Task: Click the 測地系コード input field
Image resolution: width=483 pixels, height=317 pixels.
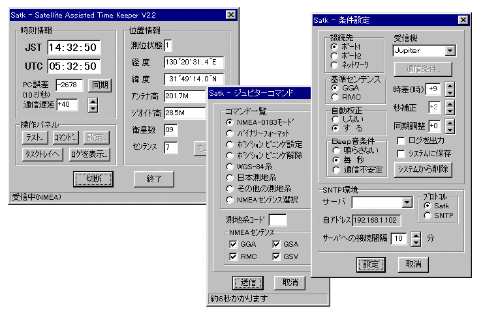Action: [x=277, y=220]
